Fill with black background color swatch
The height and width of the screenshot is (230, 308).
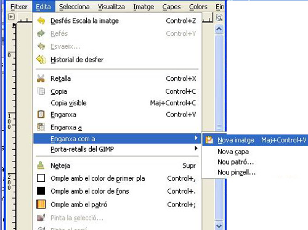[41, 191]
